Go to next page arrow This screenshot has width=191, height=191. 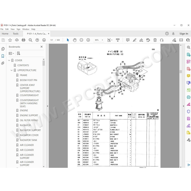(44, 40)
